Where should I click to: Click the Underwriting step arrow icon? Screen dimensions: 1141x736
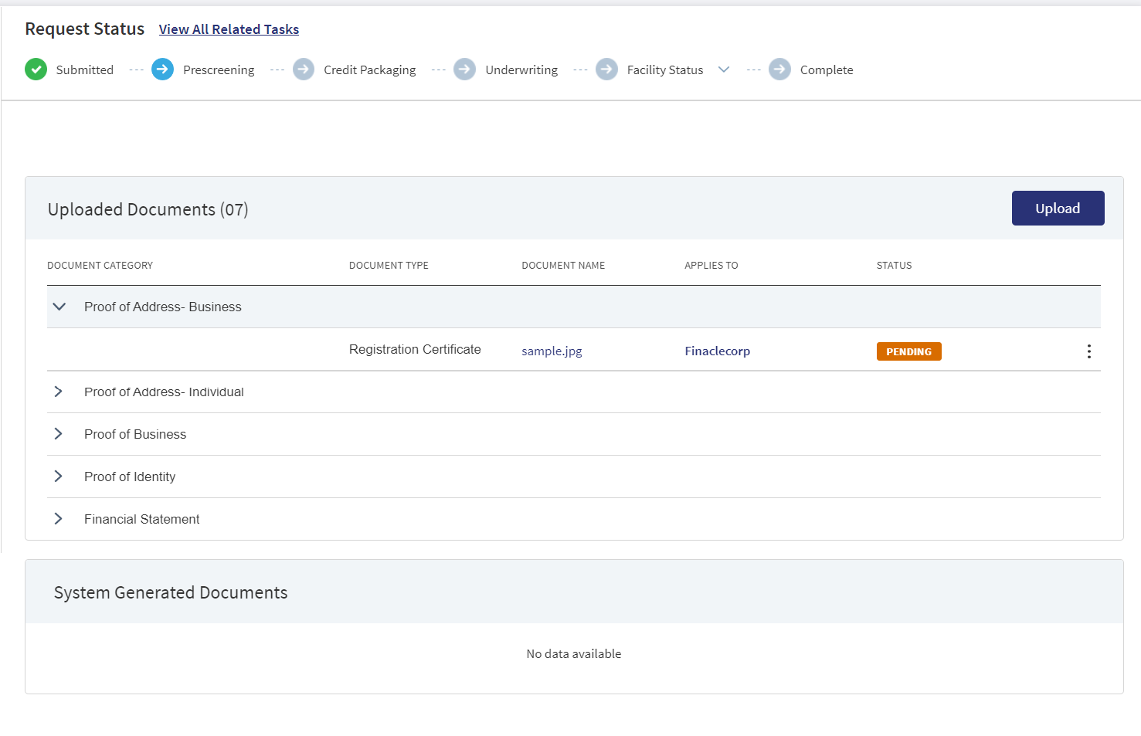coord(464,70)
